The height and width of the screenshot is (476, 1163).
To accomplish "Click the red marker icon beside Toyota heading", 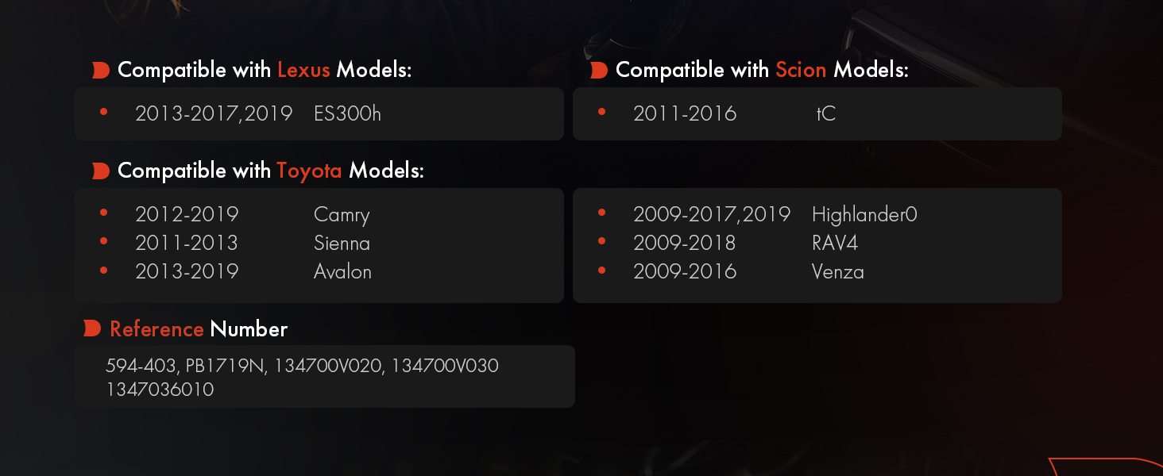I will (x=100, y=171).
